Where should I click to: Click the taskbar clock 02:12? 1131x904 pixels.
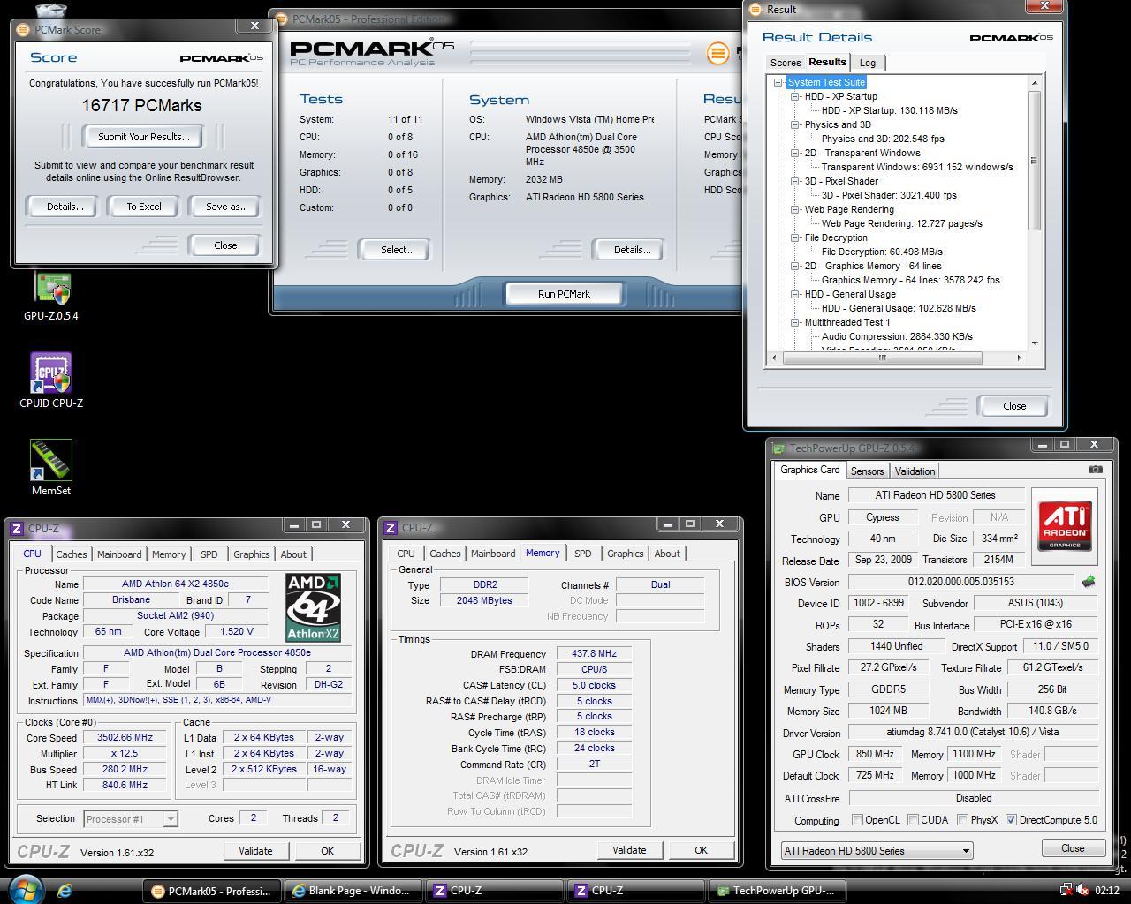(1107, 891)
